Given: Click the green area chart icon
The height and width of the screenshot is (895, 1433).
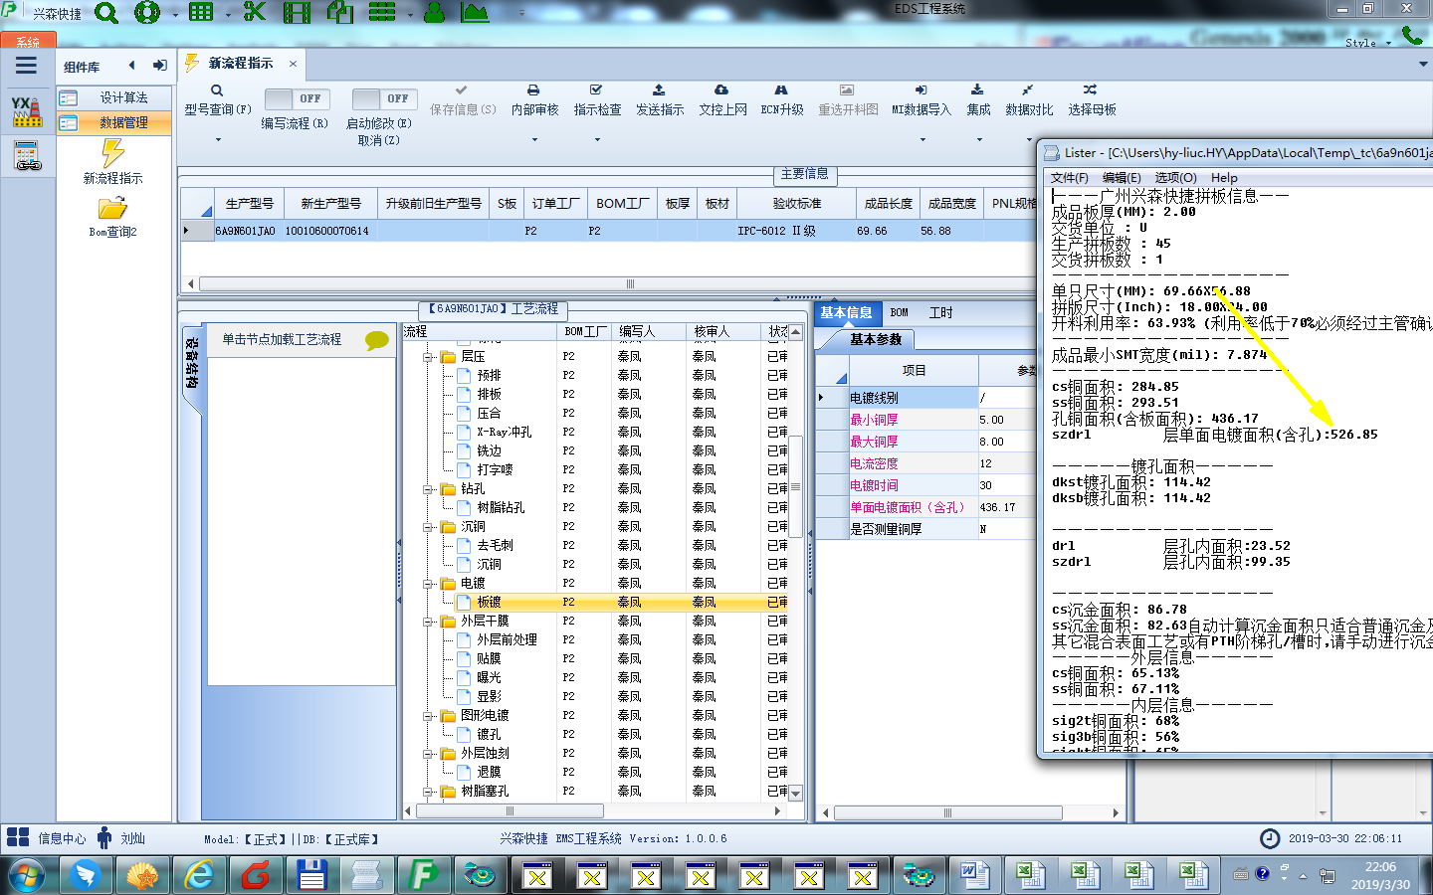Looking at the screenshot, I should (x=475, y=13).
